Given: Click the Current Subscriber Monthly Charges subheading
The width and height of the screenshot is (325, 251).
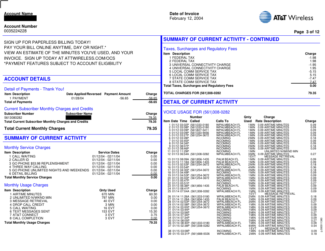Looking at the screenshot, I should click(48, 109).
